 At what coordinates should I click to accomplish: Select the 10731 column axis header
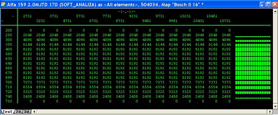click(225, 21)
